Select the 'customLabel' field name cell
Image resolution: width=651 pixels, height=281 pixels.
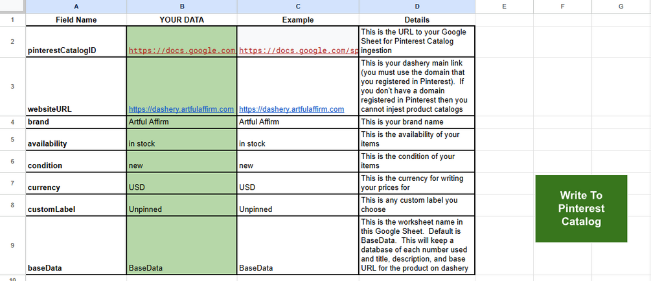[x=76, y=205]
